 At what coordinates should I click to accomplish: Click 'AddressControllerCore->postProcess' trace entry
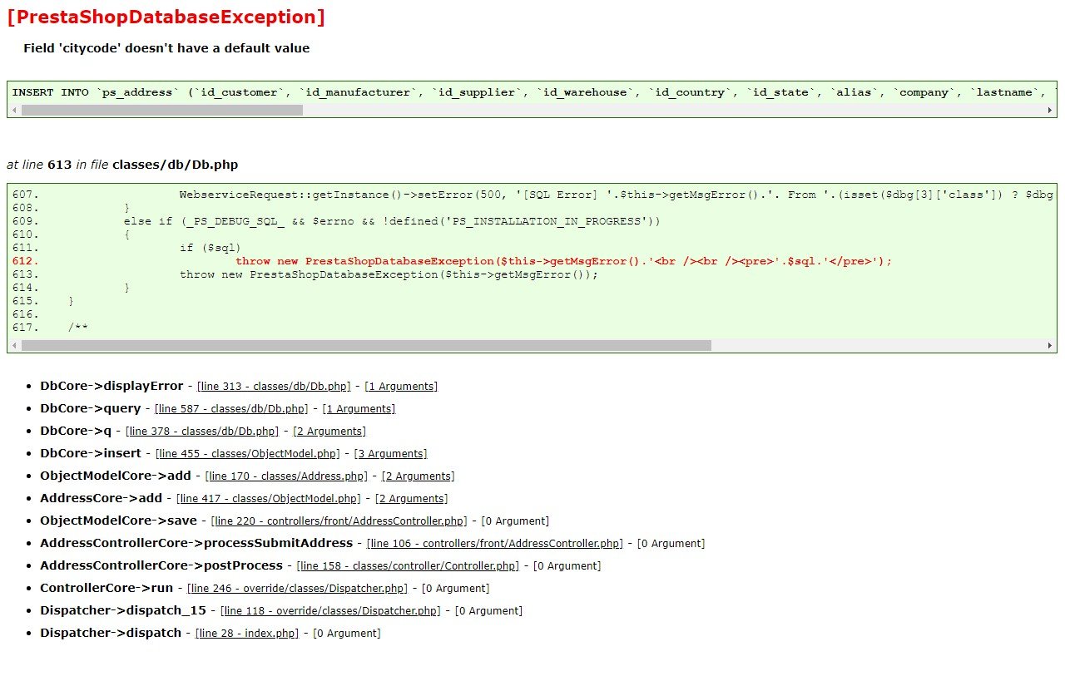tap(161, 565)
